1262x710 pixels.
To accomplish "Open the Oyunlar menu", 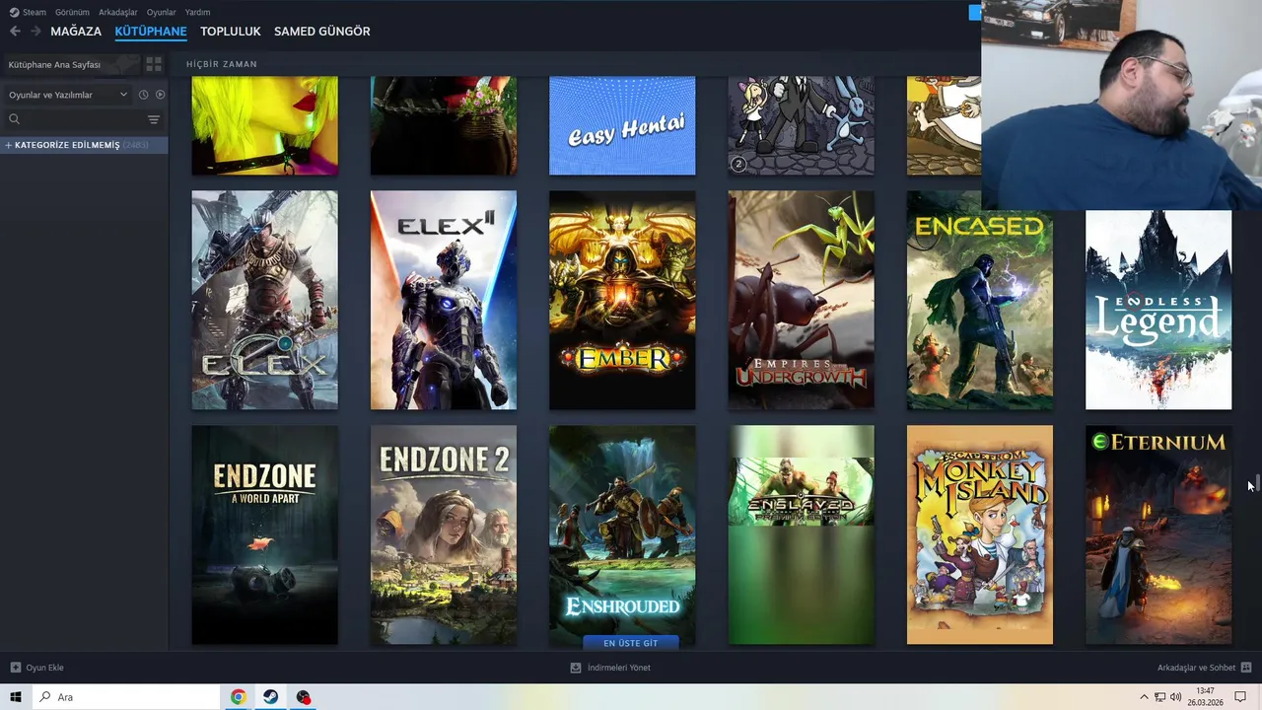I will [x=161, y=12].
